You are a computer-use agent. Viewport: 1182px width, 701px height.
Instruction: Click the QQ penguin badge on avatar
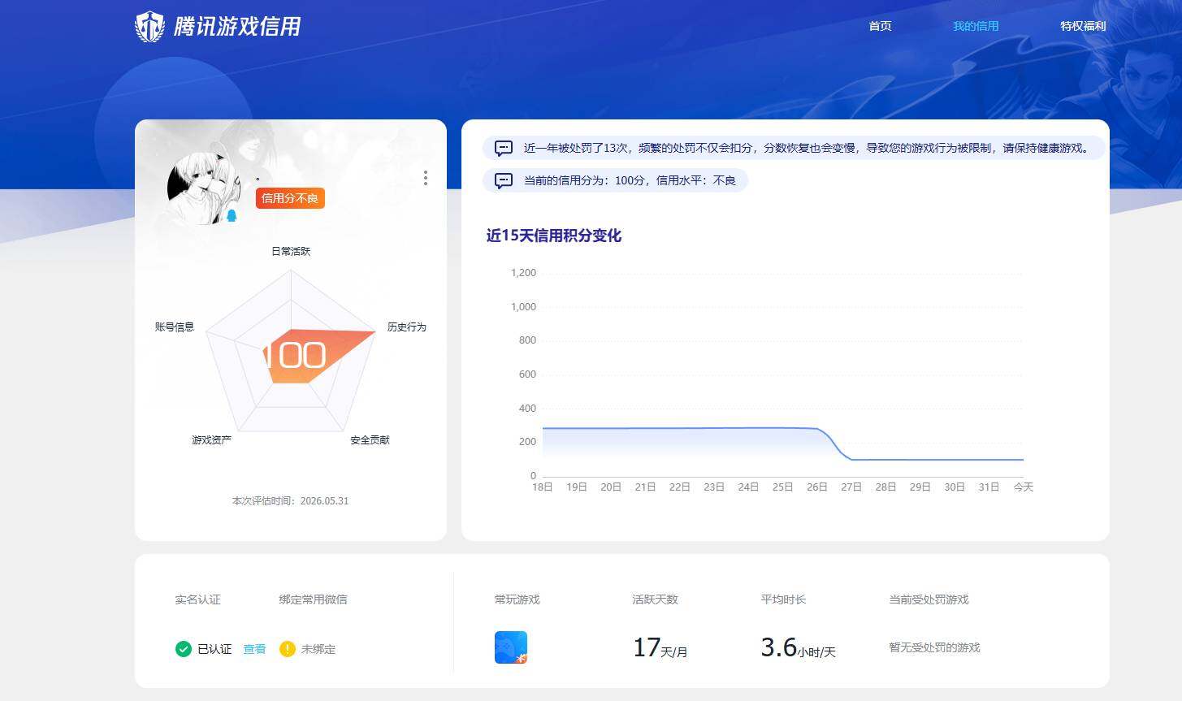[232, 215]
